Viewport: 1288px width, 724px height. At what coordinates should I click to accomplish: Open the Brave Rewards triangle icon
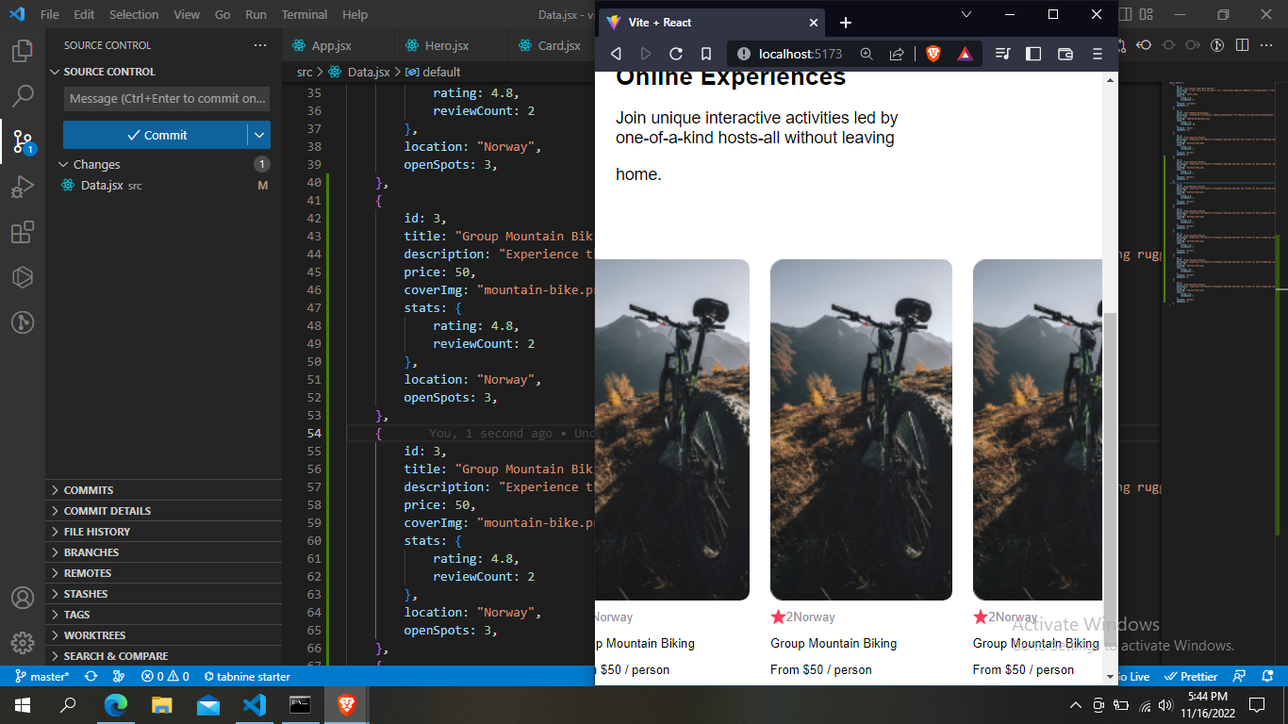(x=965, y=54)
